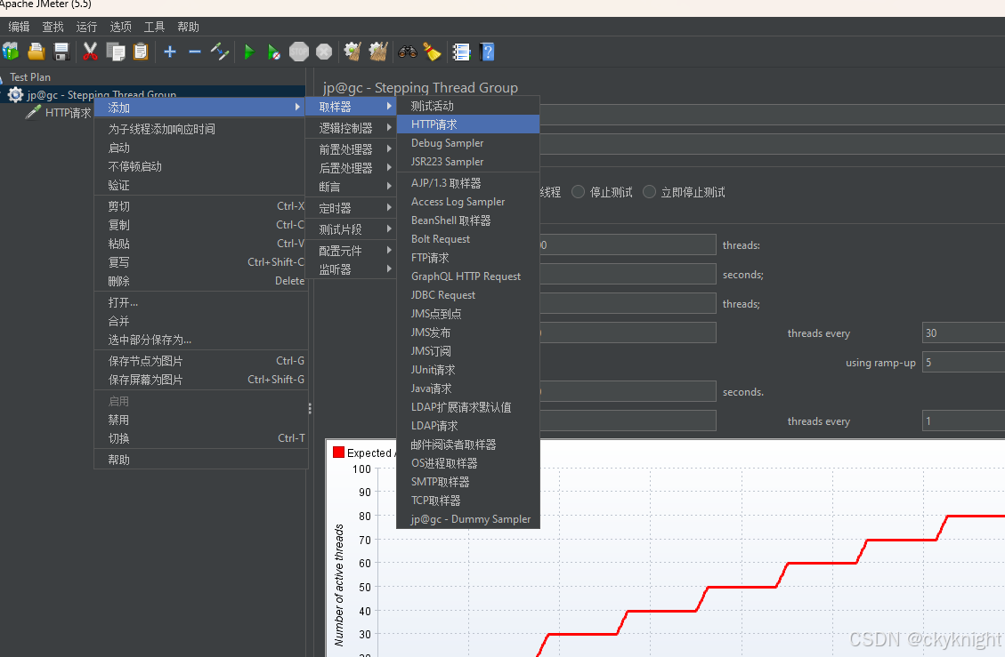
Task: Select the 立即停止测试 radio button
Action: [649, 191]
